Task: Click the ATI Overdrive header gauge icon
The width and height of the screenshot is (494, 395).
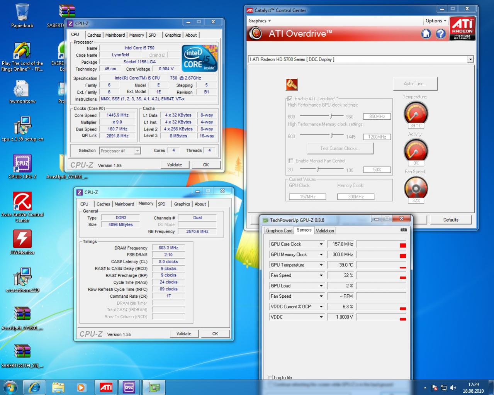Action: (255, 34)
